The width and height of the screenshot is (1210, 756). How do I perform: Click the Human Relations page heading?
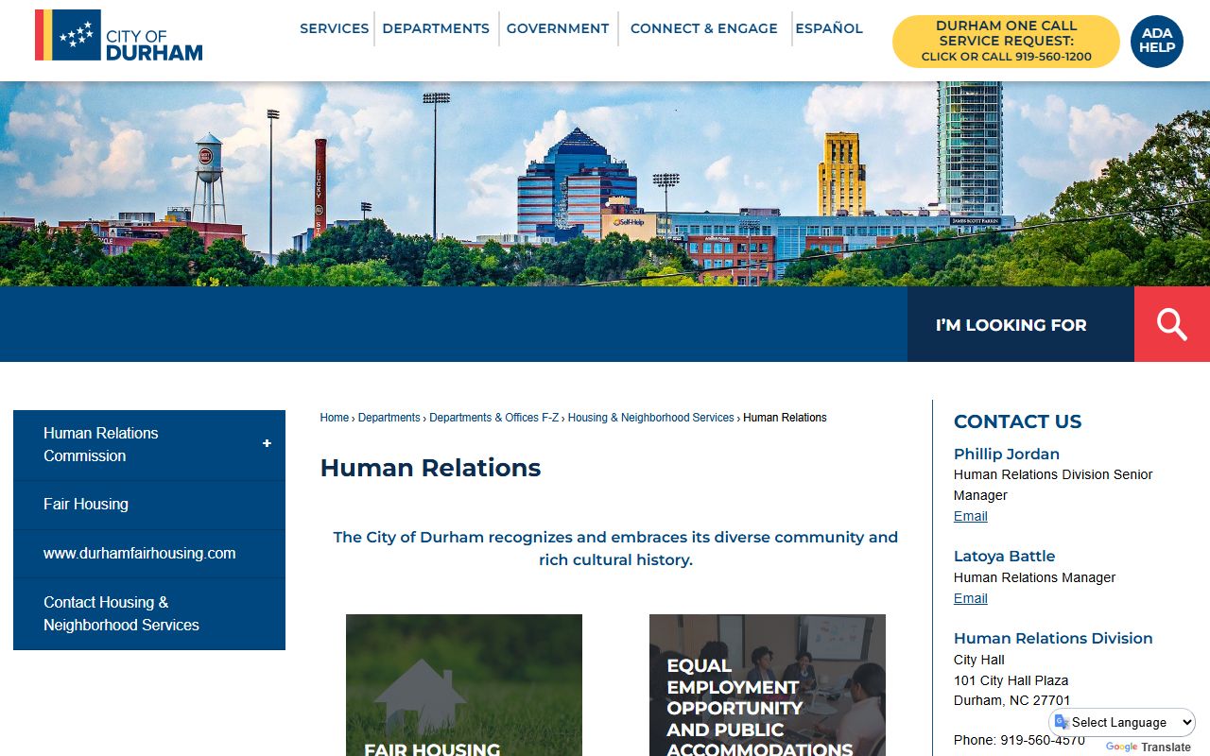tap(430, 468)
